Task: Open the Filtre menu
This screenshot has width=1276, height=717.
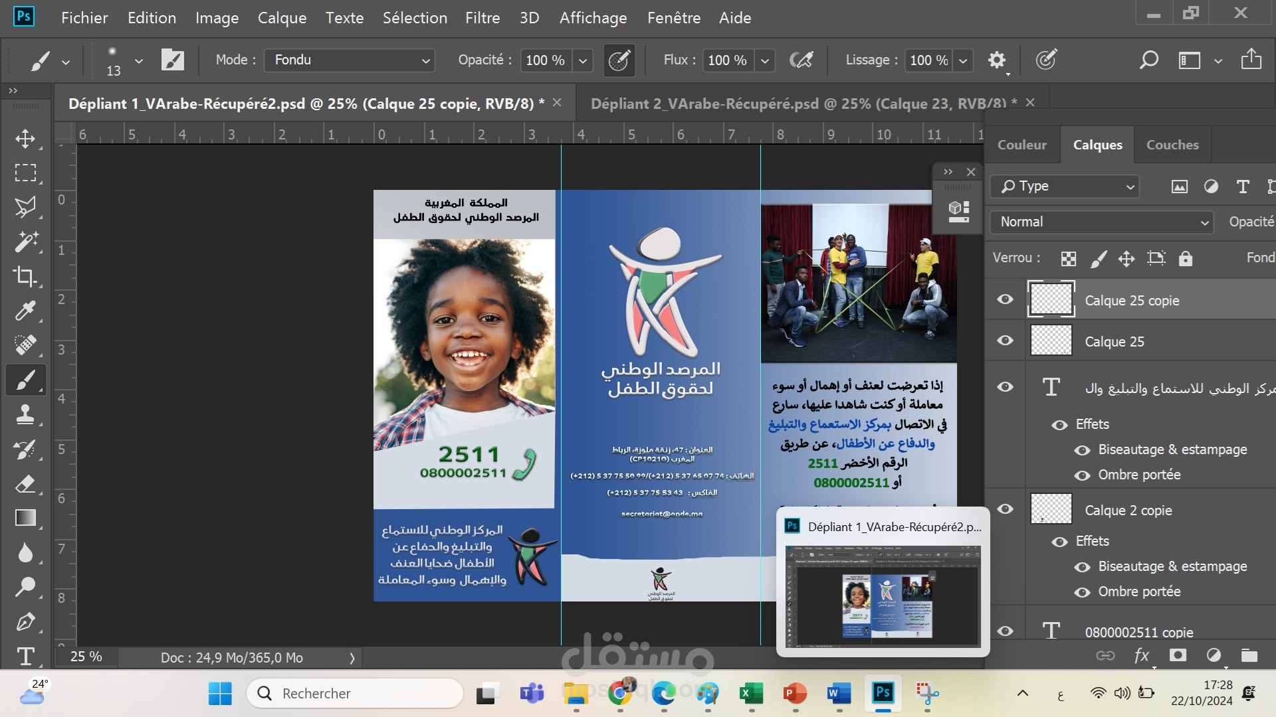Action: (482, 18)
